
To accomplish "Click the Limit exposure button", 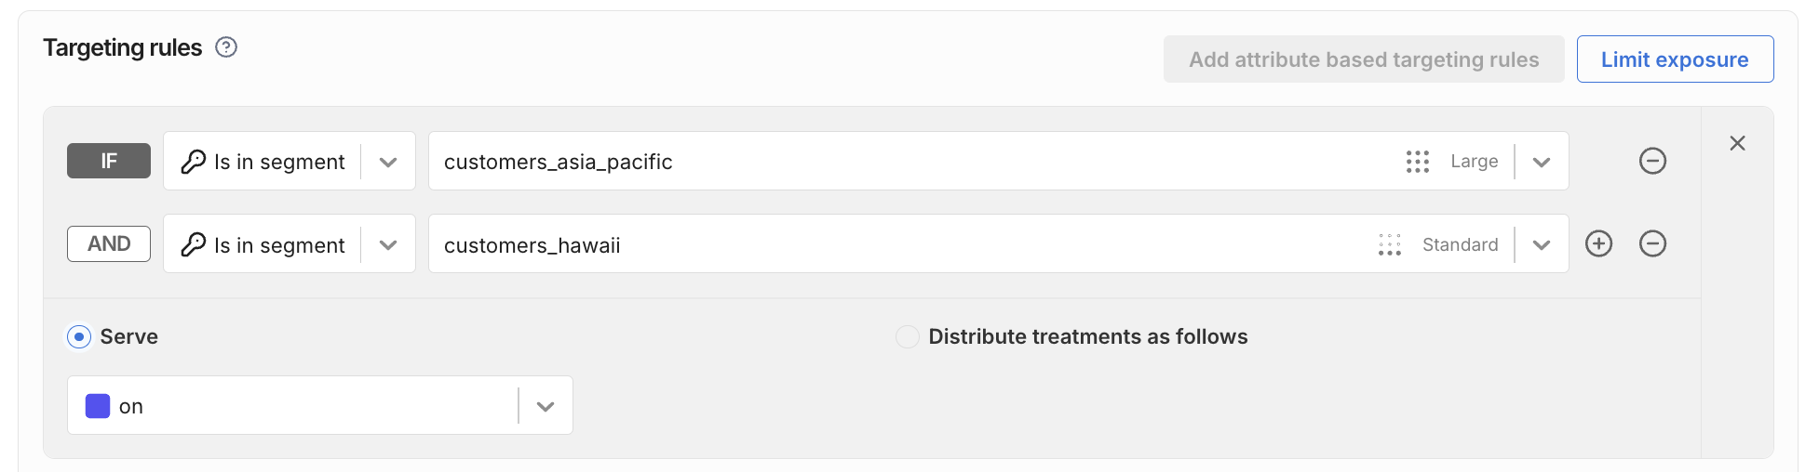I will (x=1675, y=59).
